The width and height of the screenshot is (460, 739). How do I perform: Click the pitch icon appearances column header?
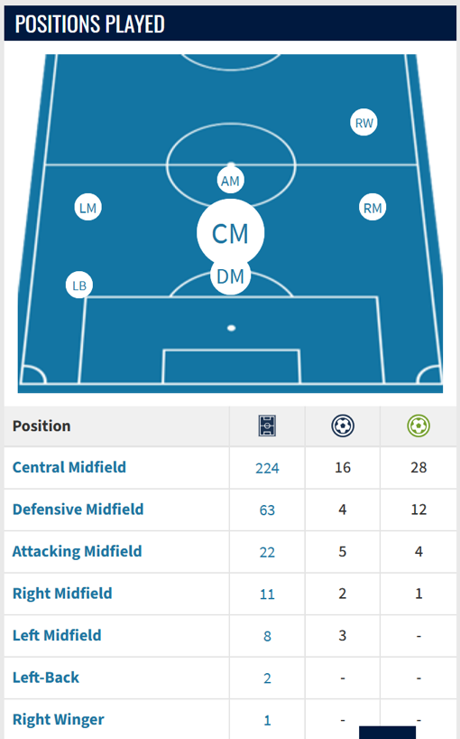point(267,426)
